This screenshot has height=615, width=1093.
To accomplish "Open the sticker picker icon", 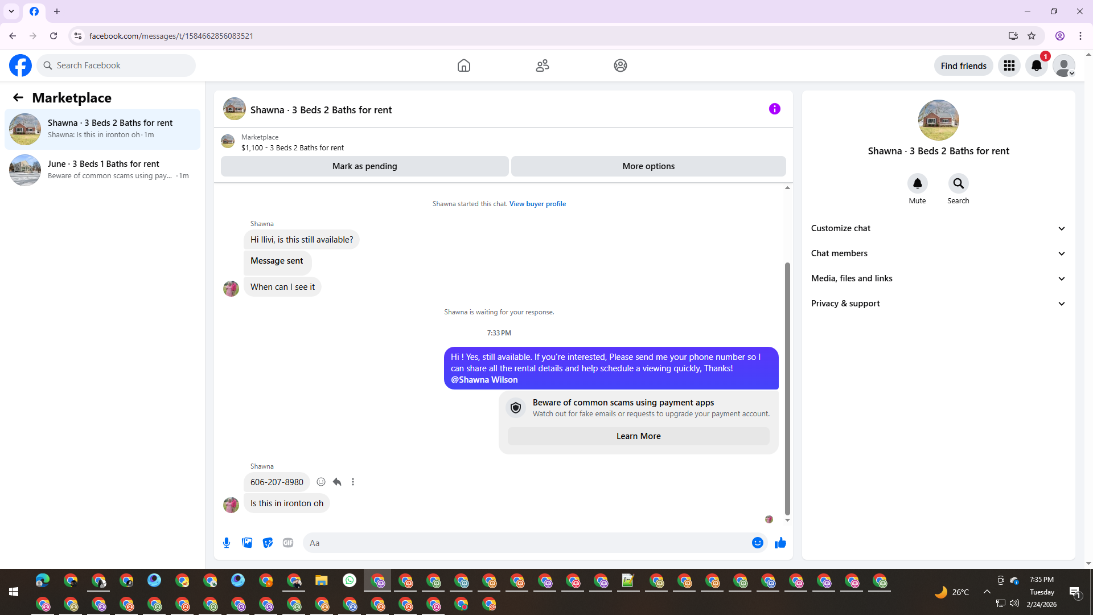I will [x=268, y=543].
